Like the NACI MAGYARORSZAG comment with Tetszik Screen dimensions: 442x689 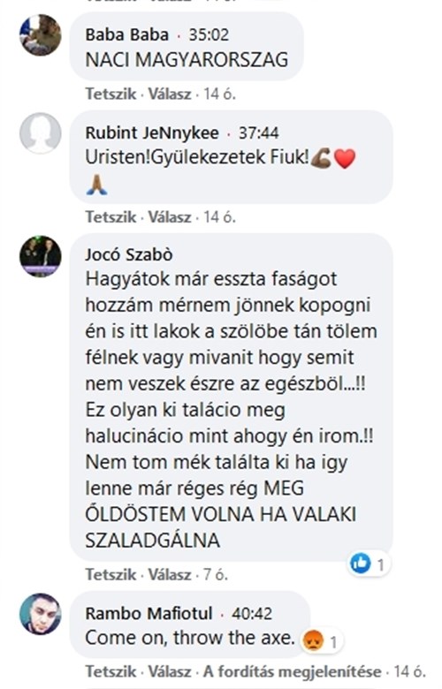110,94
